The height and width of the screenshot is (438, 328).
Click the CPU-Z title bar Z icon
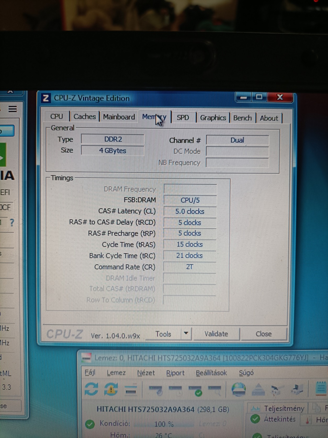click(x=46, y=98)
